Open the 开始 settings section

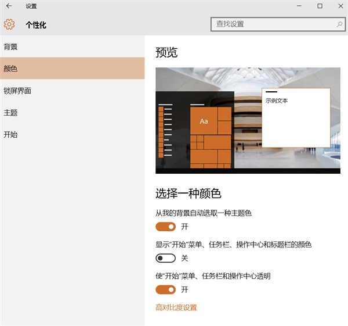tap(72, 135)
